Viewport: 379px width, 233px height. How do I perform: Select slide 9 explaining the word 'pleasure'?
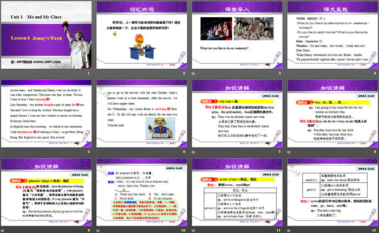tap(47, 192)
